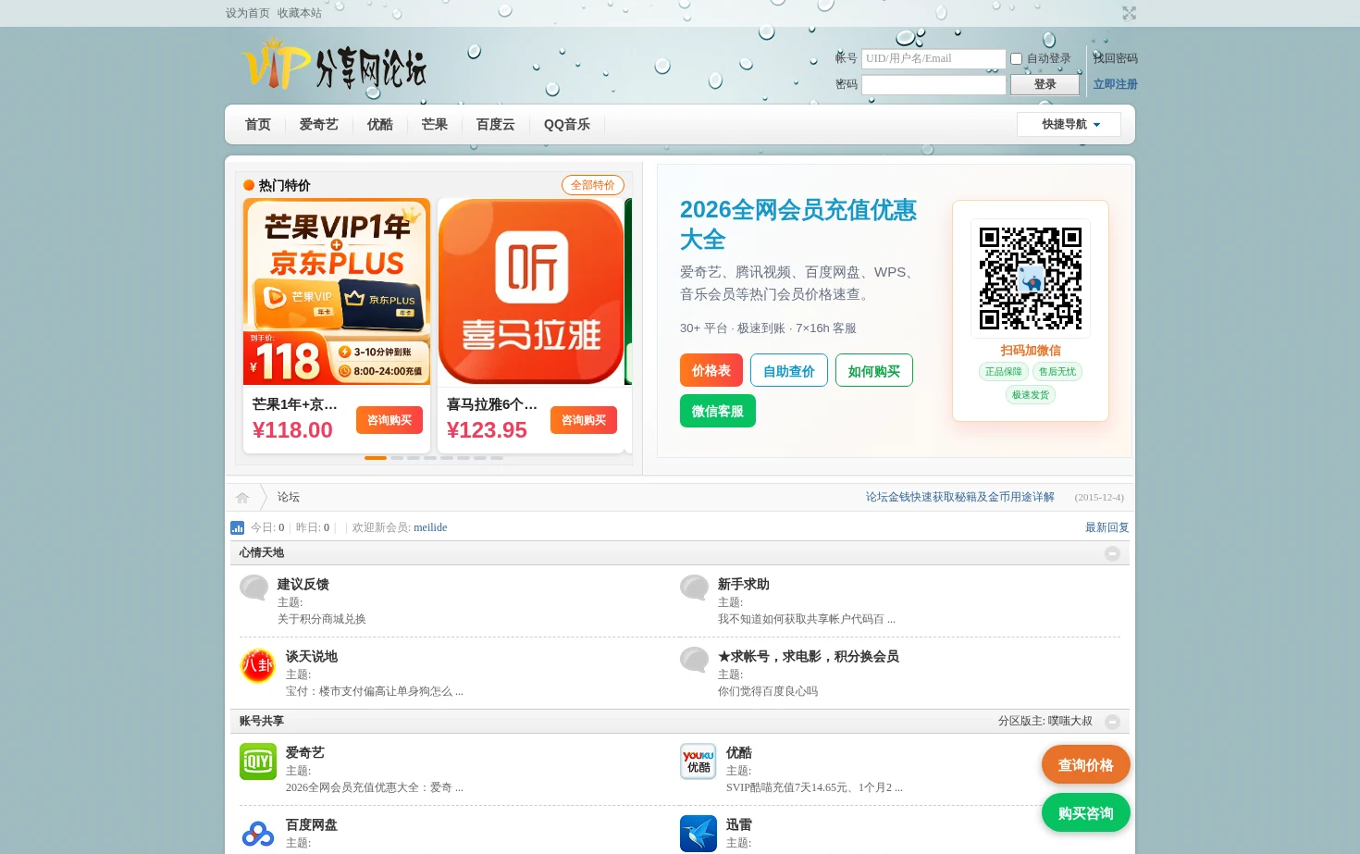The height and width of the screenshot is (854, 1360).
Task: Open 爱奇艺 in the navigation bar
Action: click(318, 124)
